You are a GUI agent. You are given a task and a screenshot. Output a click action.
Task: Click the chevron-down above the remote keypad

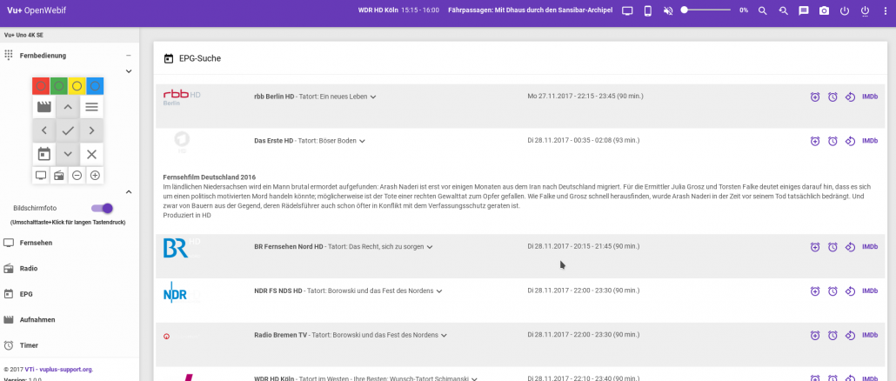click(x=129, y=70)
